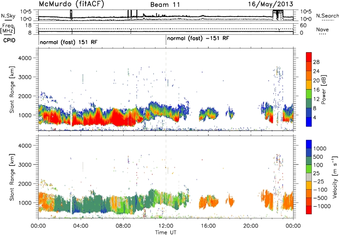Click the power colorbar blue bottom segment below 4

pos(309,122)
